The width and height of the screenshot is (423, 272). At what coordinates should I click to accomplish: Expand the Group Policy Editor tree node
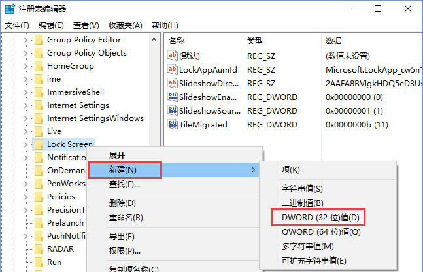click(x=25, y=40)
